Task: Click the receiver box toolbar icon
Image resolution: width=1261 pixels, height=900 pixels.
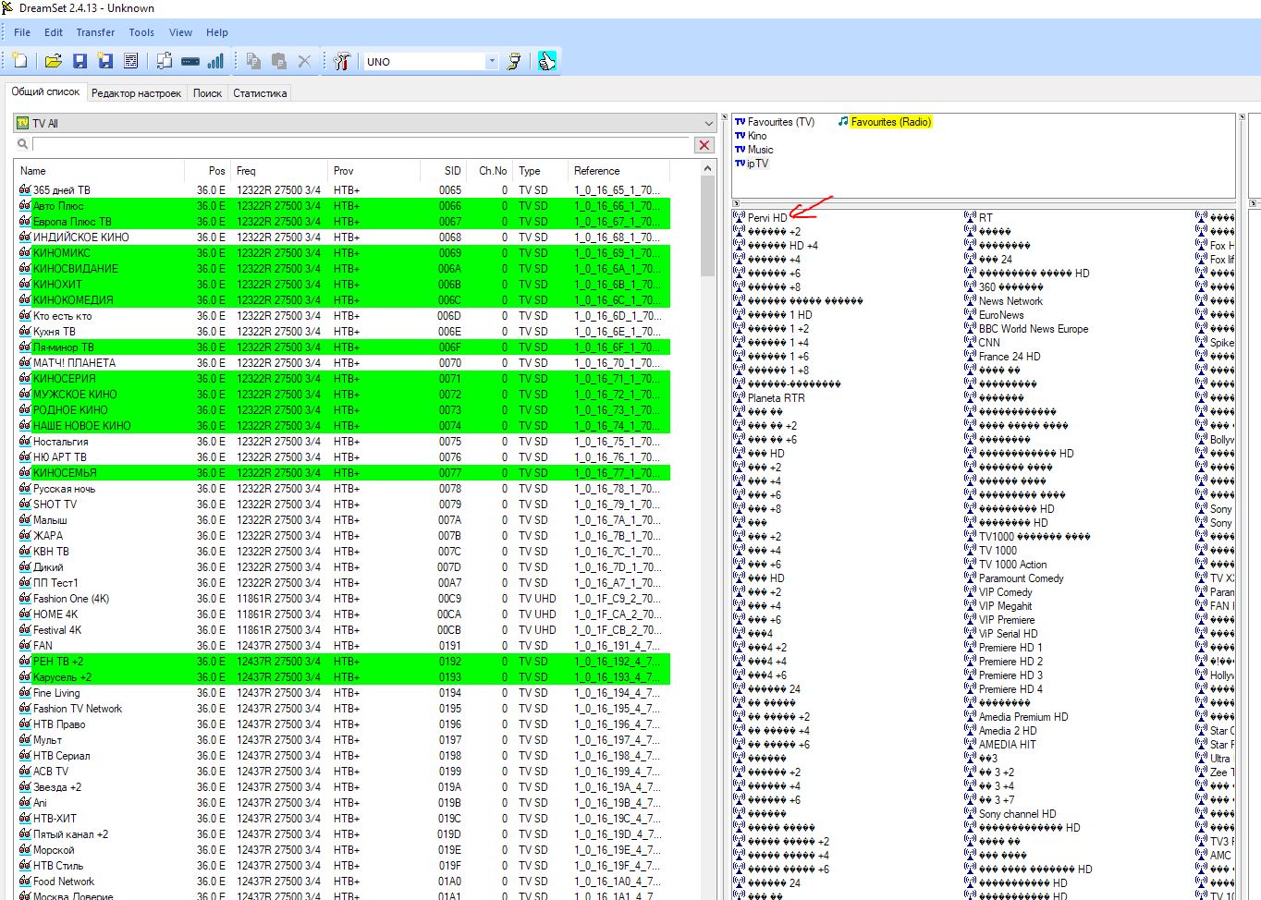Action: point(190,61)
